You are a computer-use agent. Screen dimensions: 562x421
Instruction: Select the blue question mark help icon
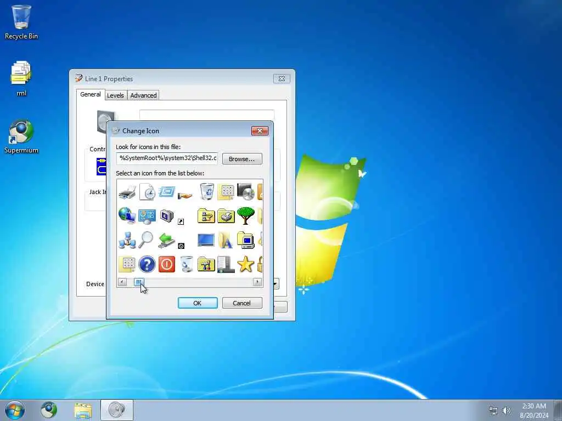click(147, 264)
